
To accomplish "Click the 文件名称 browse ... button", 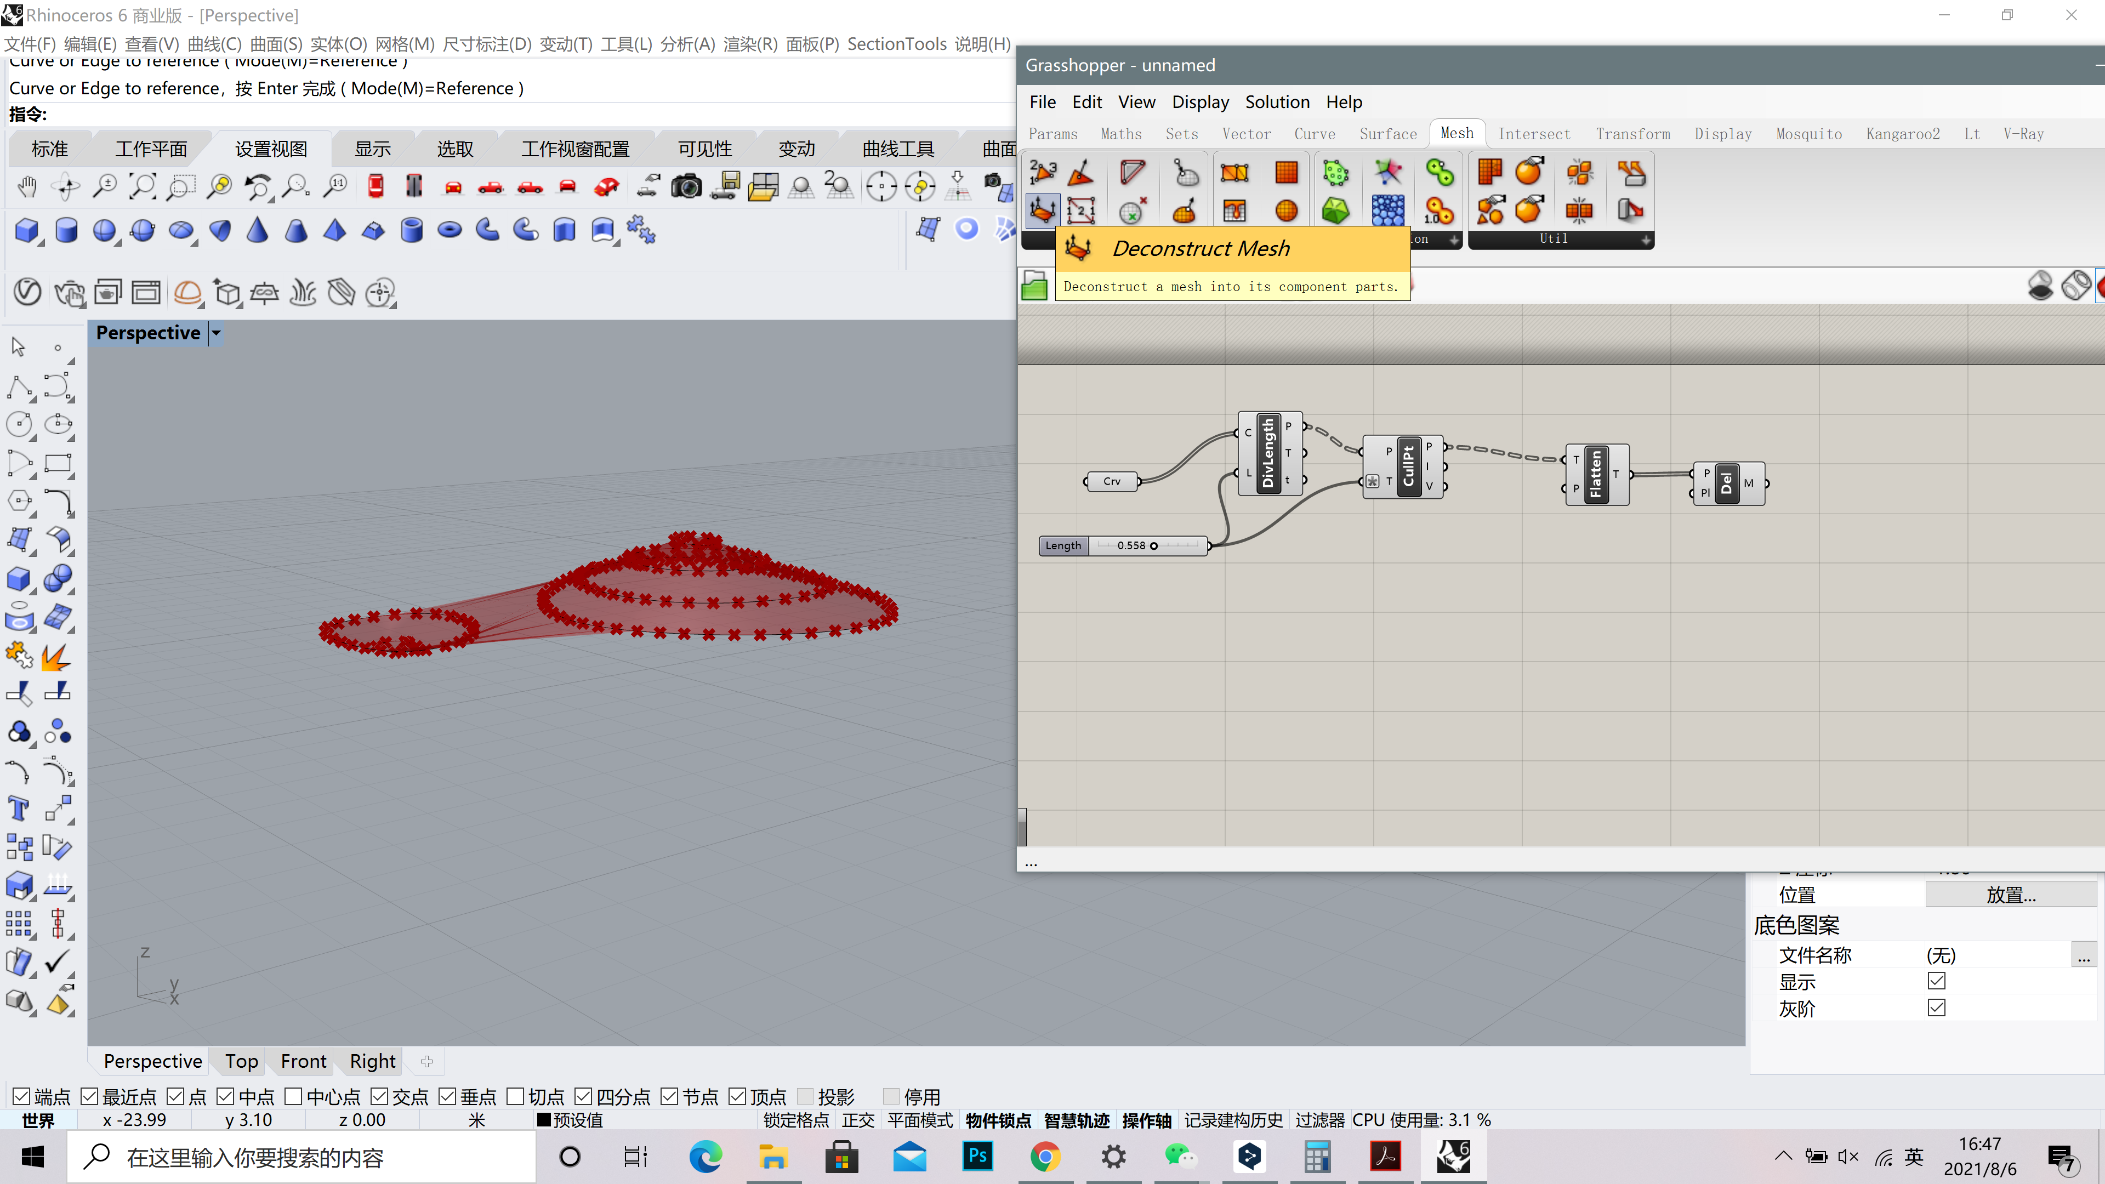I will coord(2084,954).
